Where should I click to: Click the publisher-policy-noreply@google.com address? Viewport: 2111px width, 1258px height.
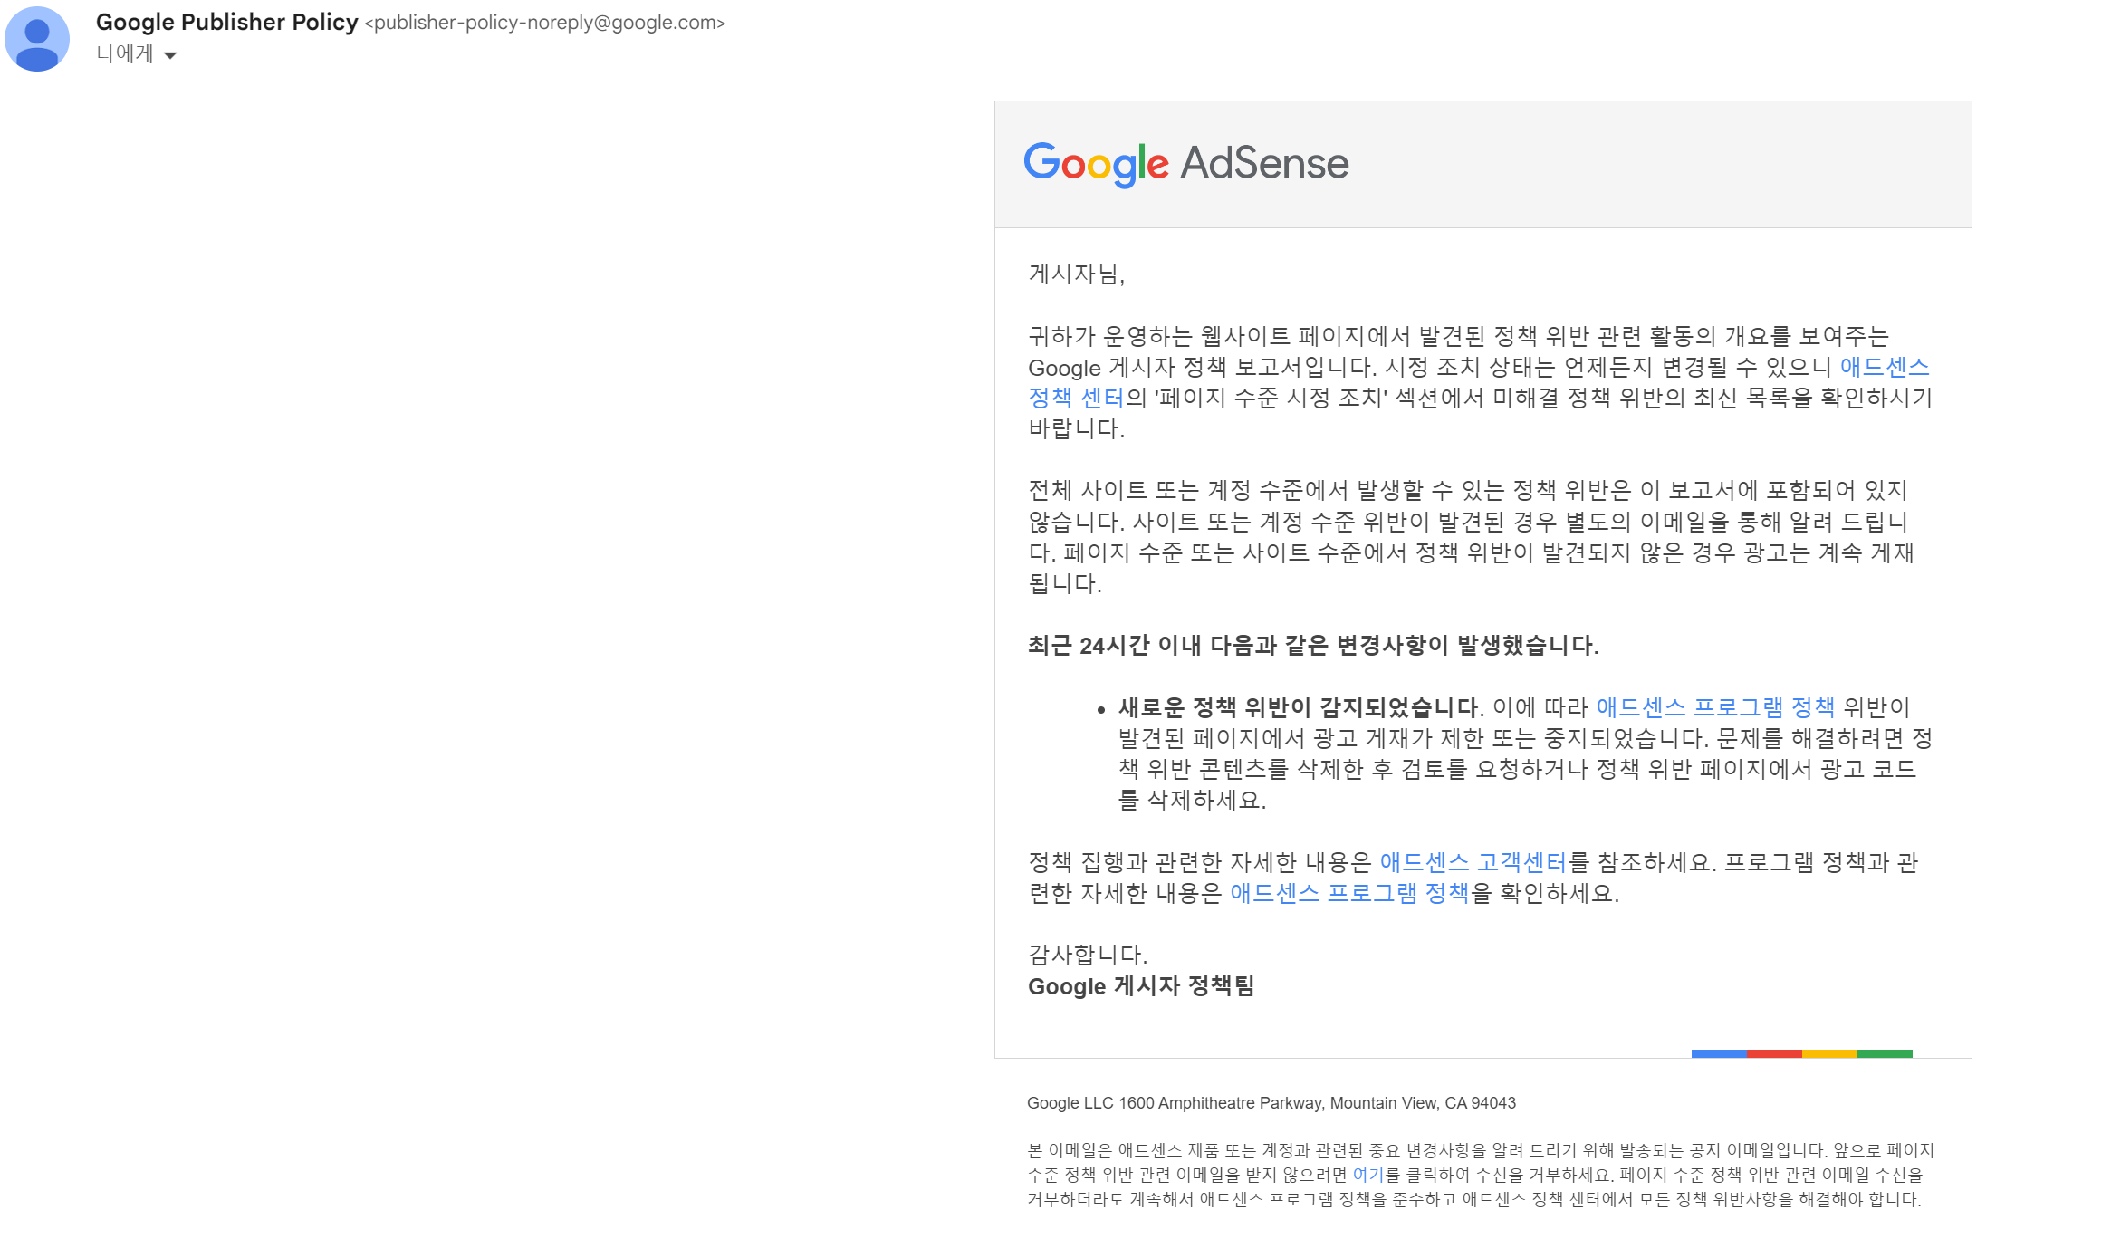pyautogui.click(x=544, y=23)
